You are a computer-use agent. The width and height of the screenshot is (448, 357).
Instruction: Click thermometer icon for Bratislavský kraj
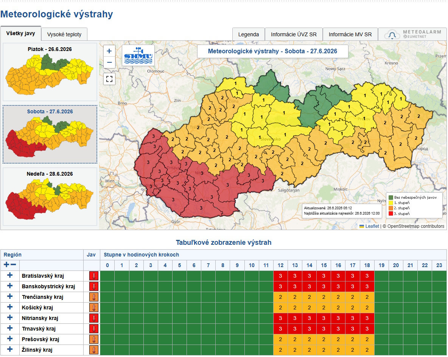click(94, 276)
